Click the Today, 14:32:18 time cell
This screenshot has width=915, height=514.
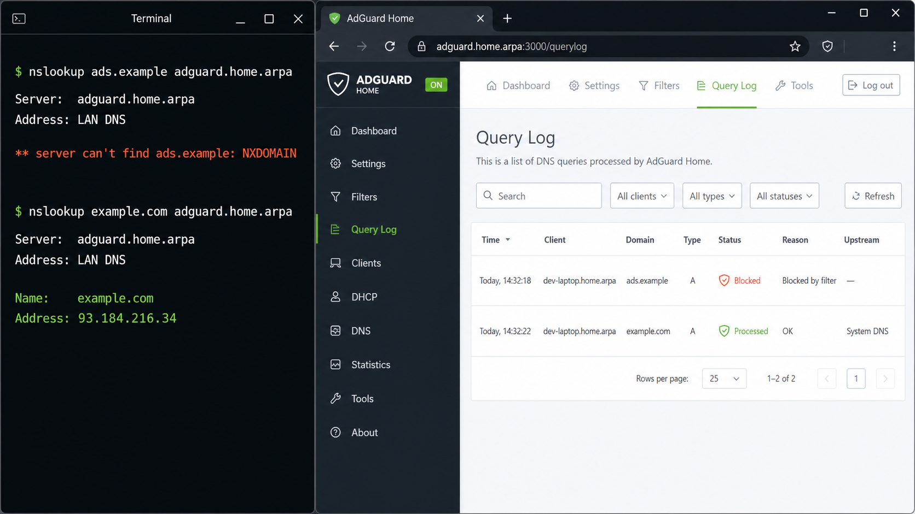pyautogui.click(x=505, y=281)
